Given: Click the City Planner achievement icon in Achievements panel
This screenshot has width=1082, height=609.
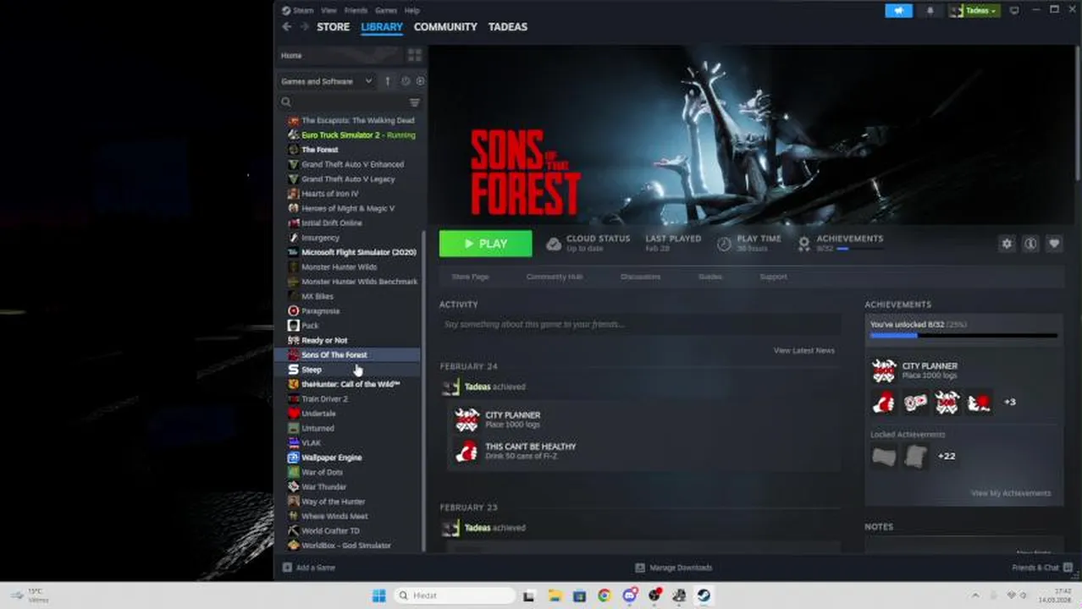Looking at the screenshot, I should coord(884,371).
